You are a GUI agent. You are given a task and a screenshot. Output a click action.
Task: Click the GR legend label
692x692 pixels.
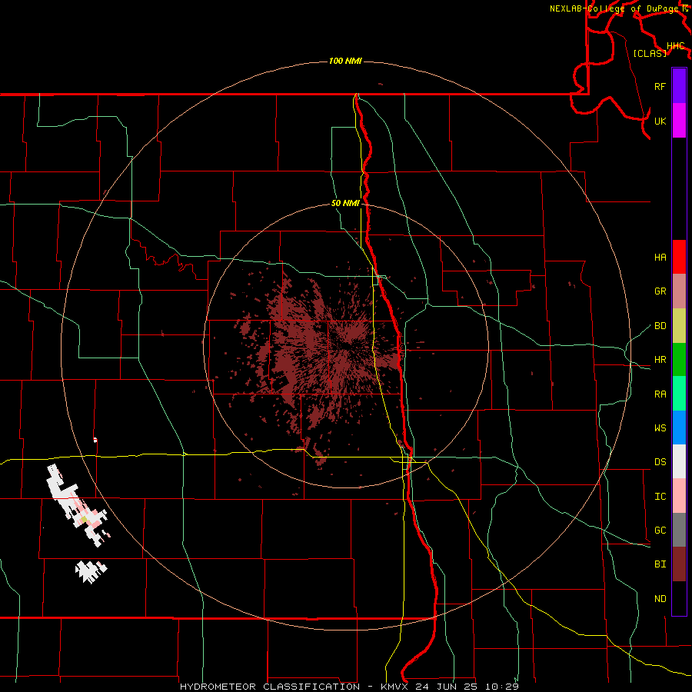pyautogui.click(x=660, y=291)
